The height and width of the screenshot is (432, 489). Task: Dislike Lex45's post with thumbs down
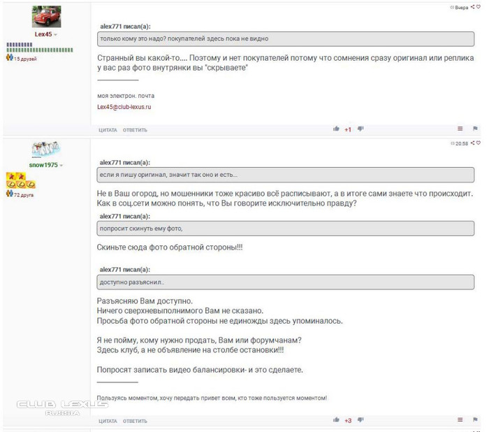click(360, 129)
